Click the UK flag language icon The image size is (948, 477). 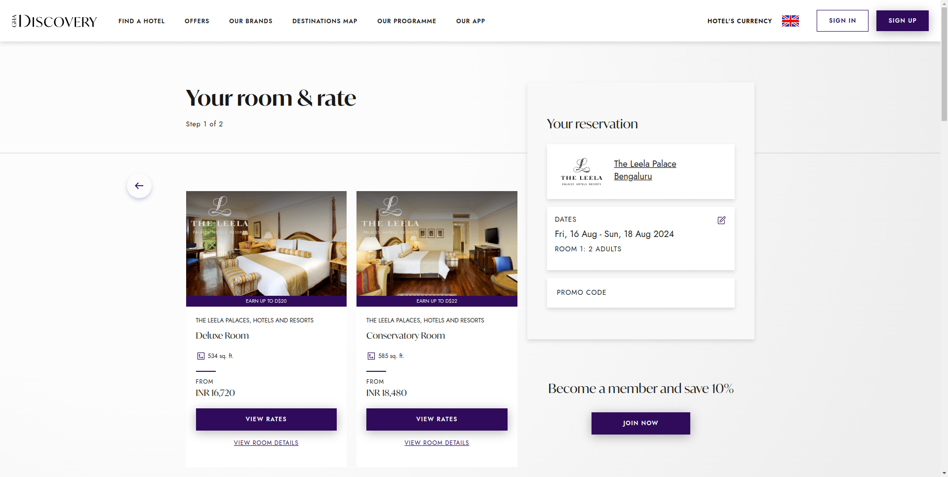[790, 21]
